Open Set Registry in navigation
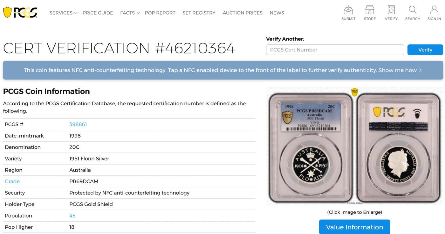This screenshot has height=234, width=445. [199, 13]
